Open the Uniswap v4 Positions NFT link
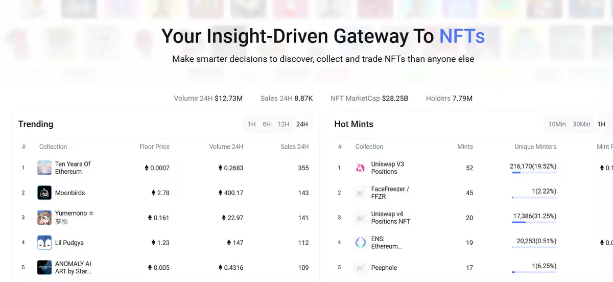The image size is (613, 282). [x=390, y=218]
